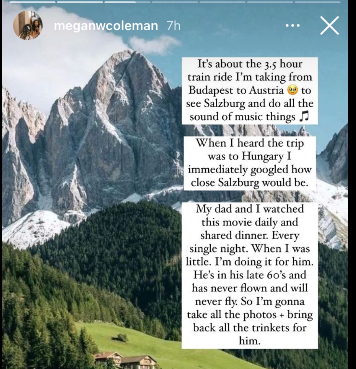This screenshot has width=356, height=369.
Task: Select the sixth story progress segment
Action: click(x=270, y=2)
